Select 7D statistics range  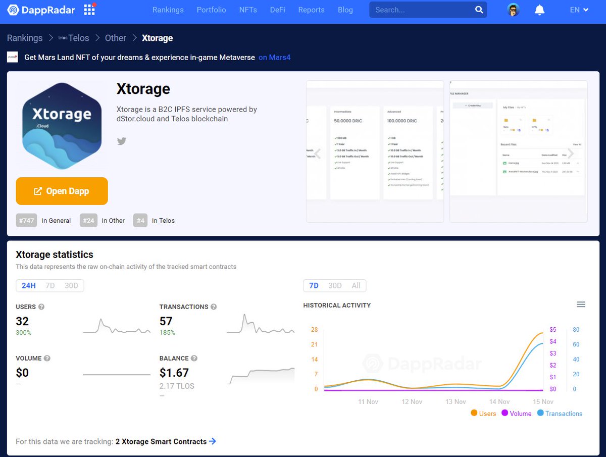50,286
